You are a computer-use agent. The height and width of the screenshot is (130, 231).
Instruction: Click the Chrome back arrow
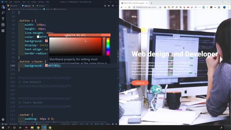122,7
